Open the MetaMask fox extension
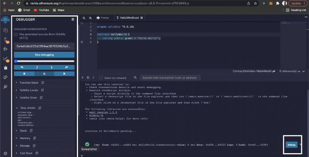The image size is (309, 157). [x=271, y=3]
